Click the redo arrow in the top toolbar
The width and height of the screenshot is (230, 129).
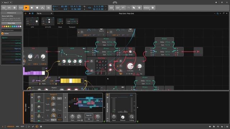(129, 8)
